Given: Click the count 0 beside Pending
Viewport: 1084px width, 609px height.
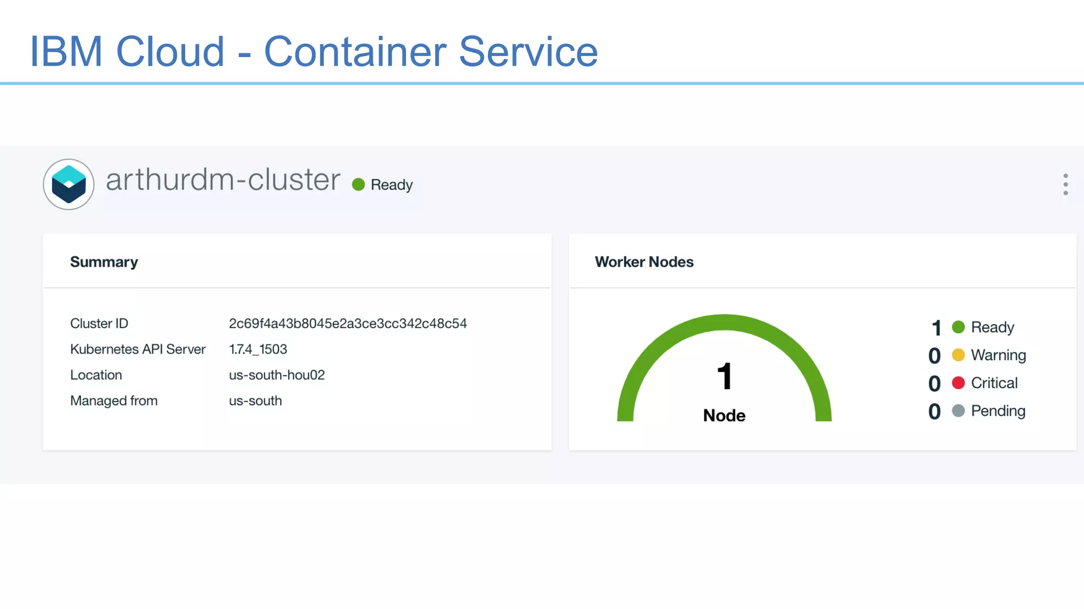Looking at the screenshot, I should click(935, 412).
